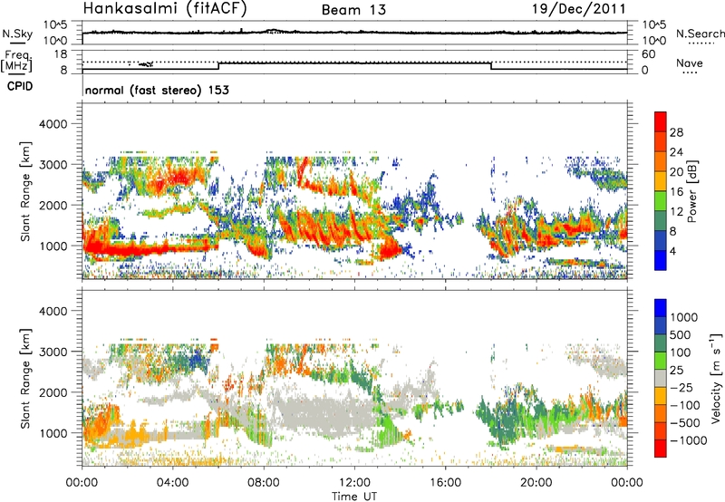Viewport: 725px width, 502px height.
Task: Click the 'Freq. [MHz]' axis label
Action: (16, 62)
